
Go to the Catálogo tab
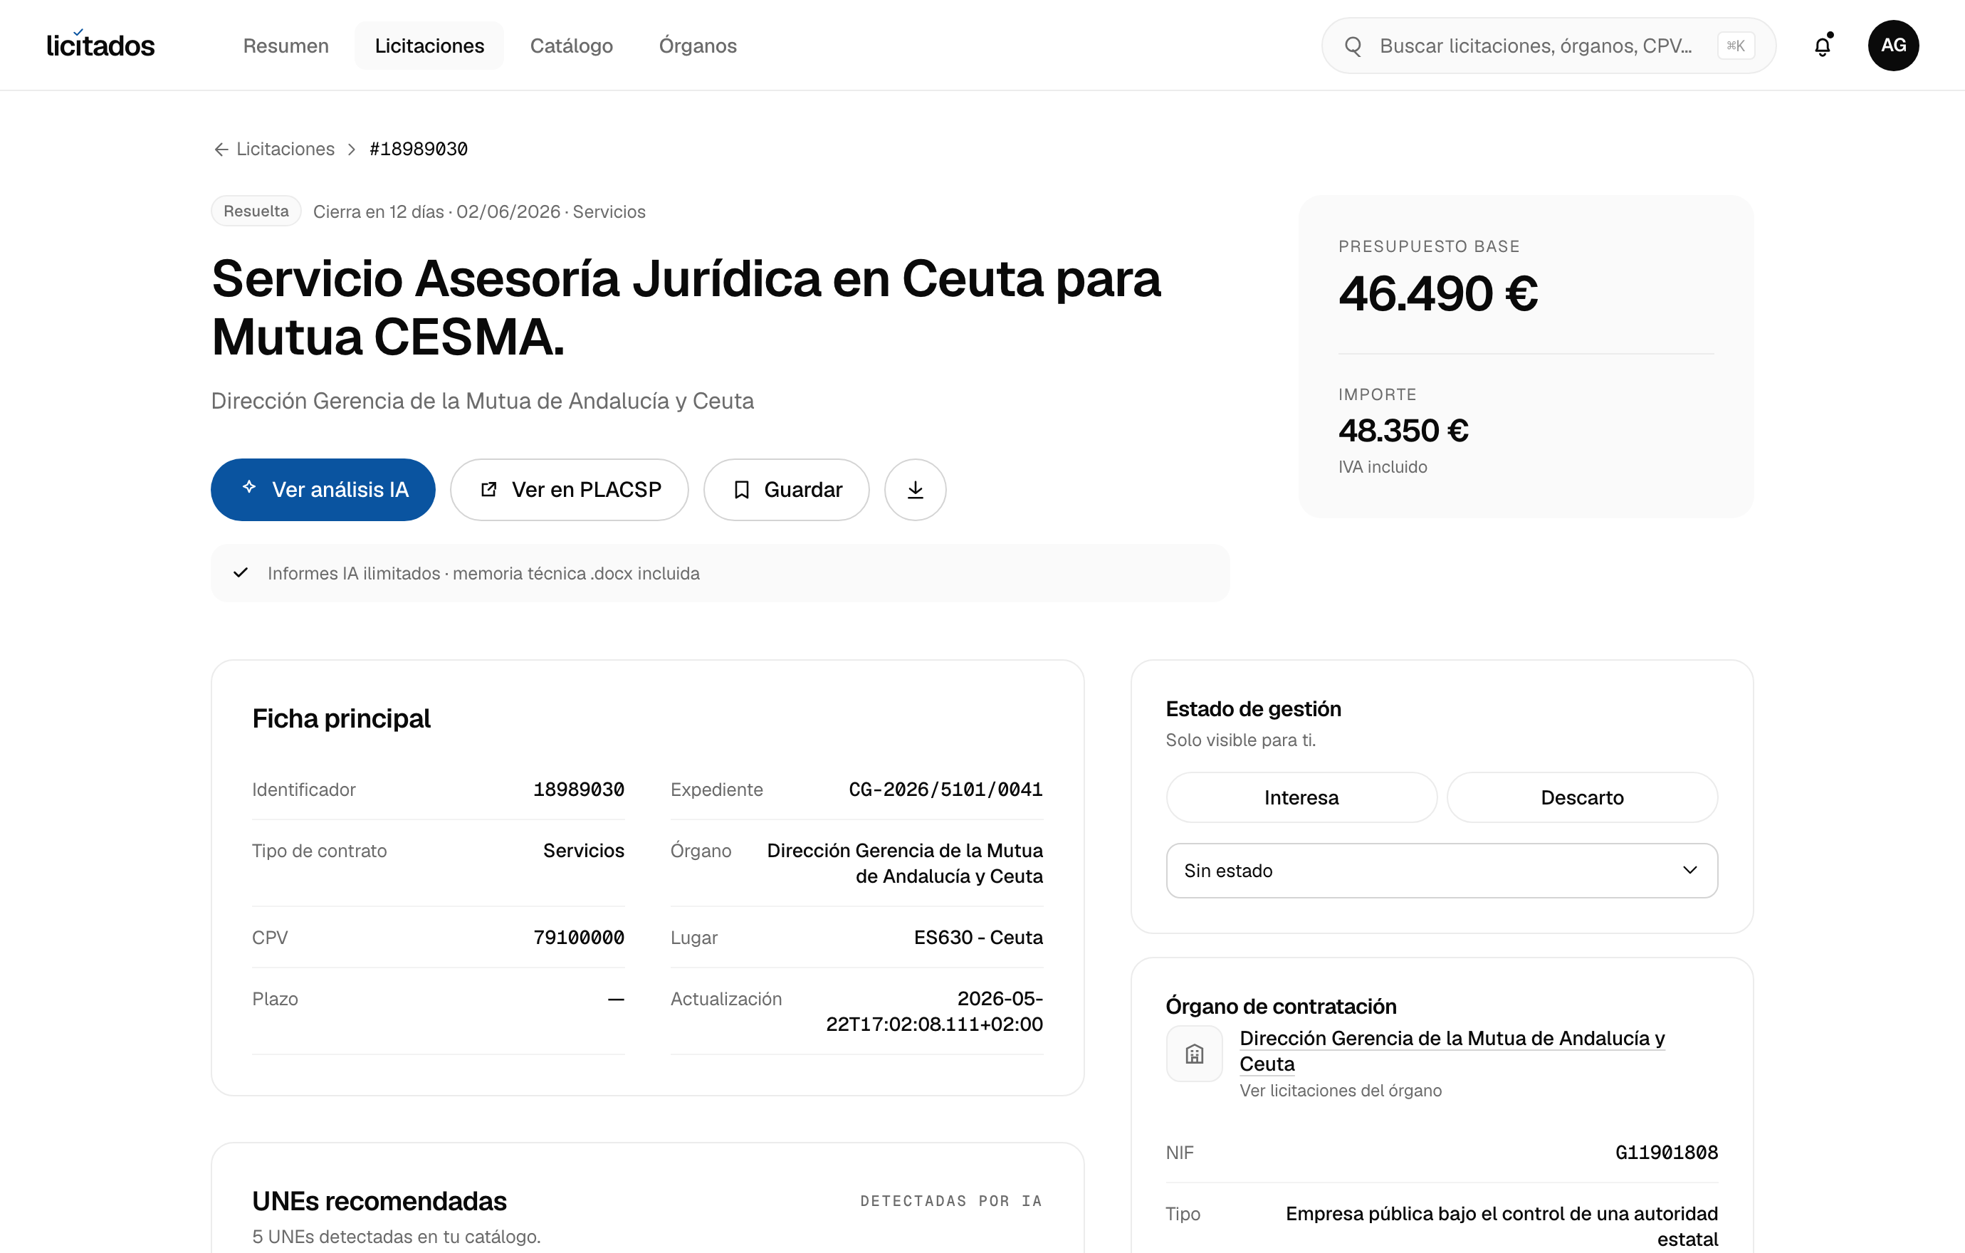click(x=571, y=46)
